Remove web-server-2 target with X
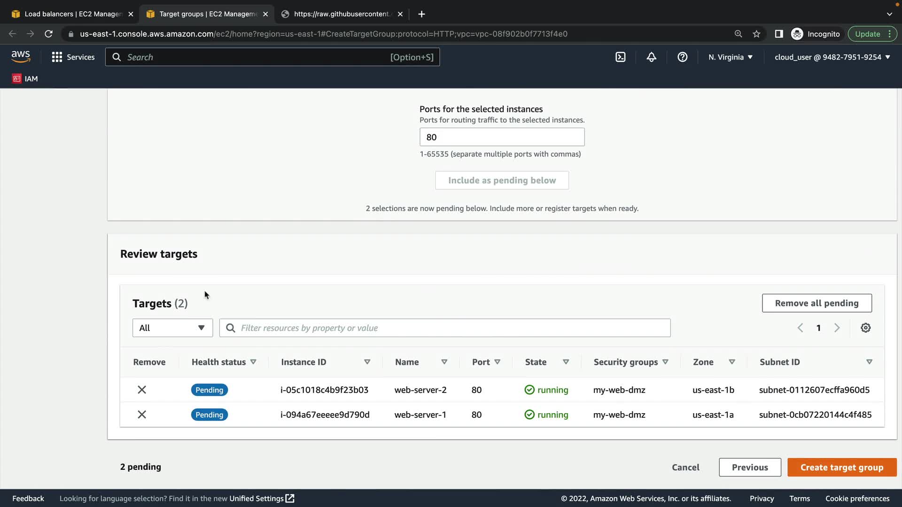Screen dimensions: 902x507 click(141, 390)
